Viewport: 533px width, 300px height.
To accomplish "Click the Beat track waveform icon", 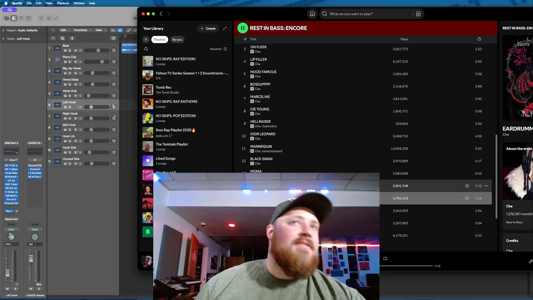I will [x=57, y=48].
